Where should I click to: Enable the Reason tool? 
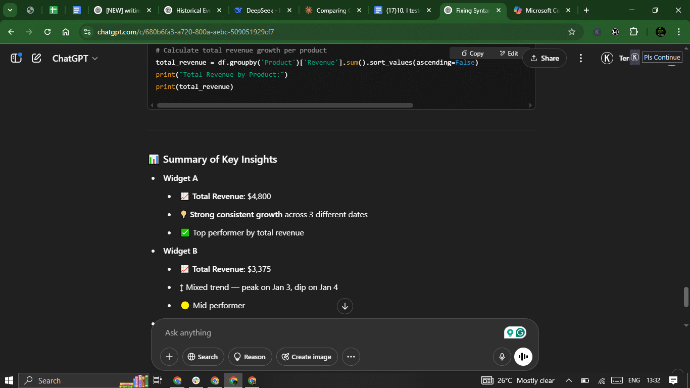tap(250, 357)
